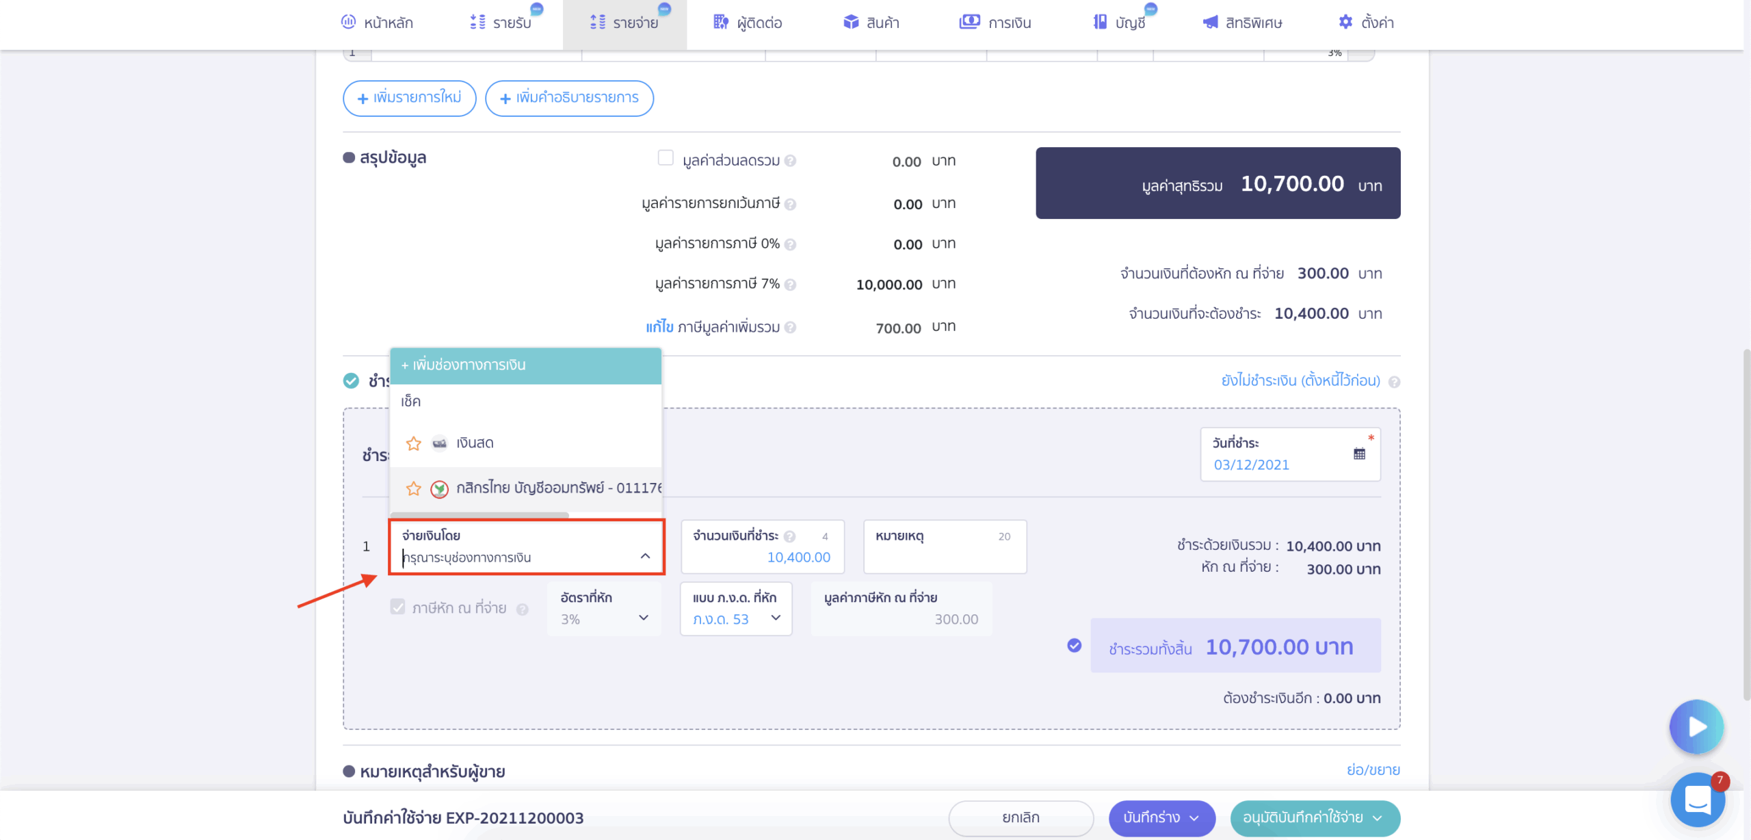Open the chat support icon

pyautogui.click(x=1697, y=799)
